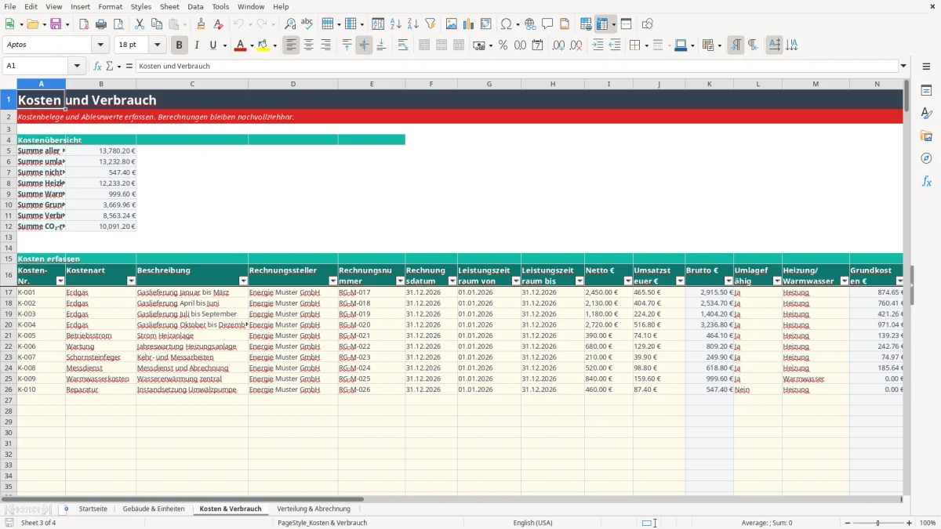Adjust the zoom slider handle
This screenshot has width=941, height=529.
(878, 523)
